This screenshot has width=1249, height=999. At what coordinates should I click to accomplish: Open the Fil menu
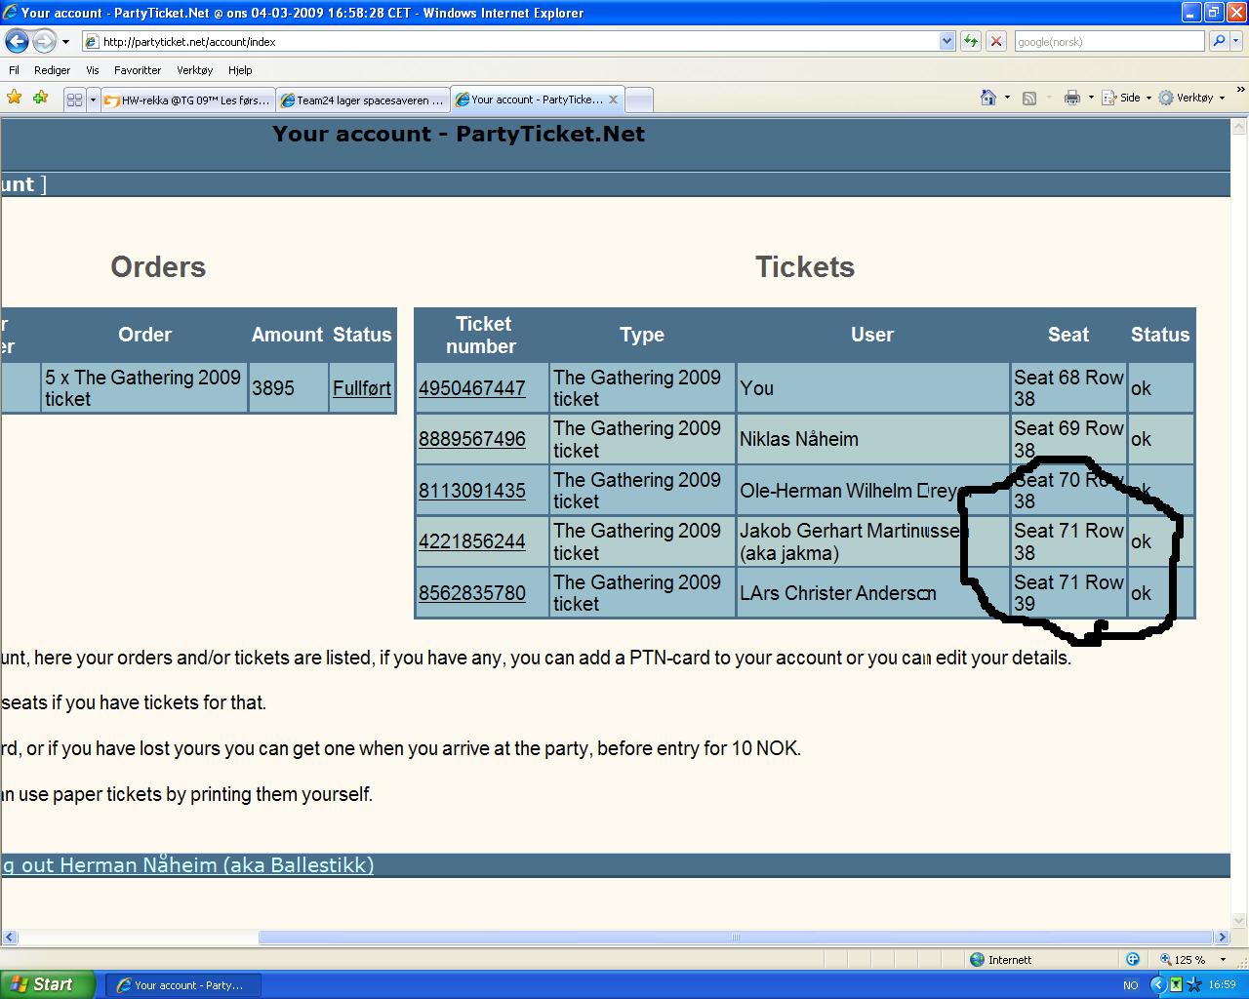(x=14, y=70)
